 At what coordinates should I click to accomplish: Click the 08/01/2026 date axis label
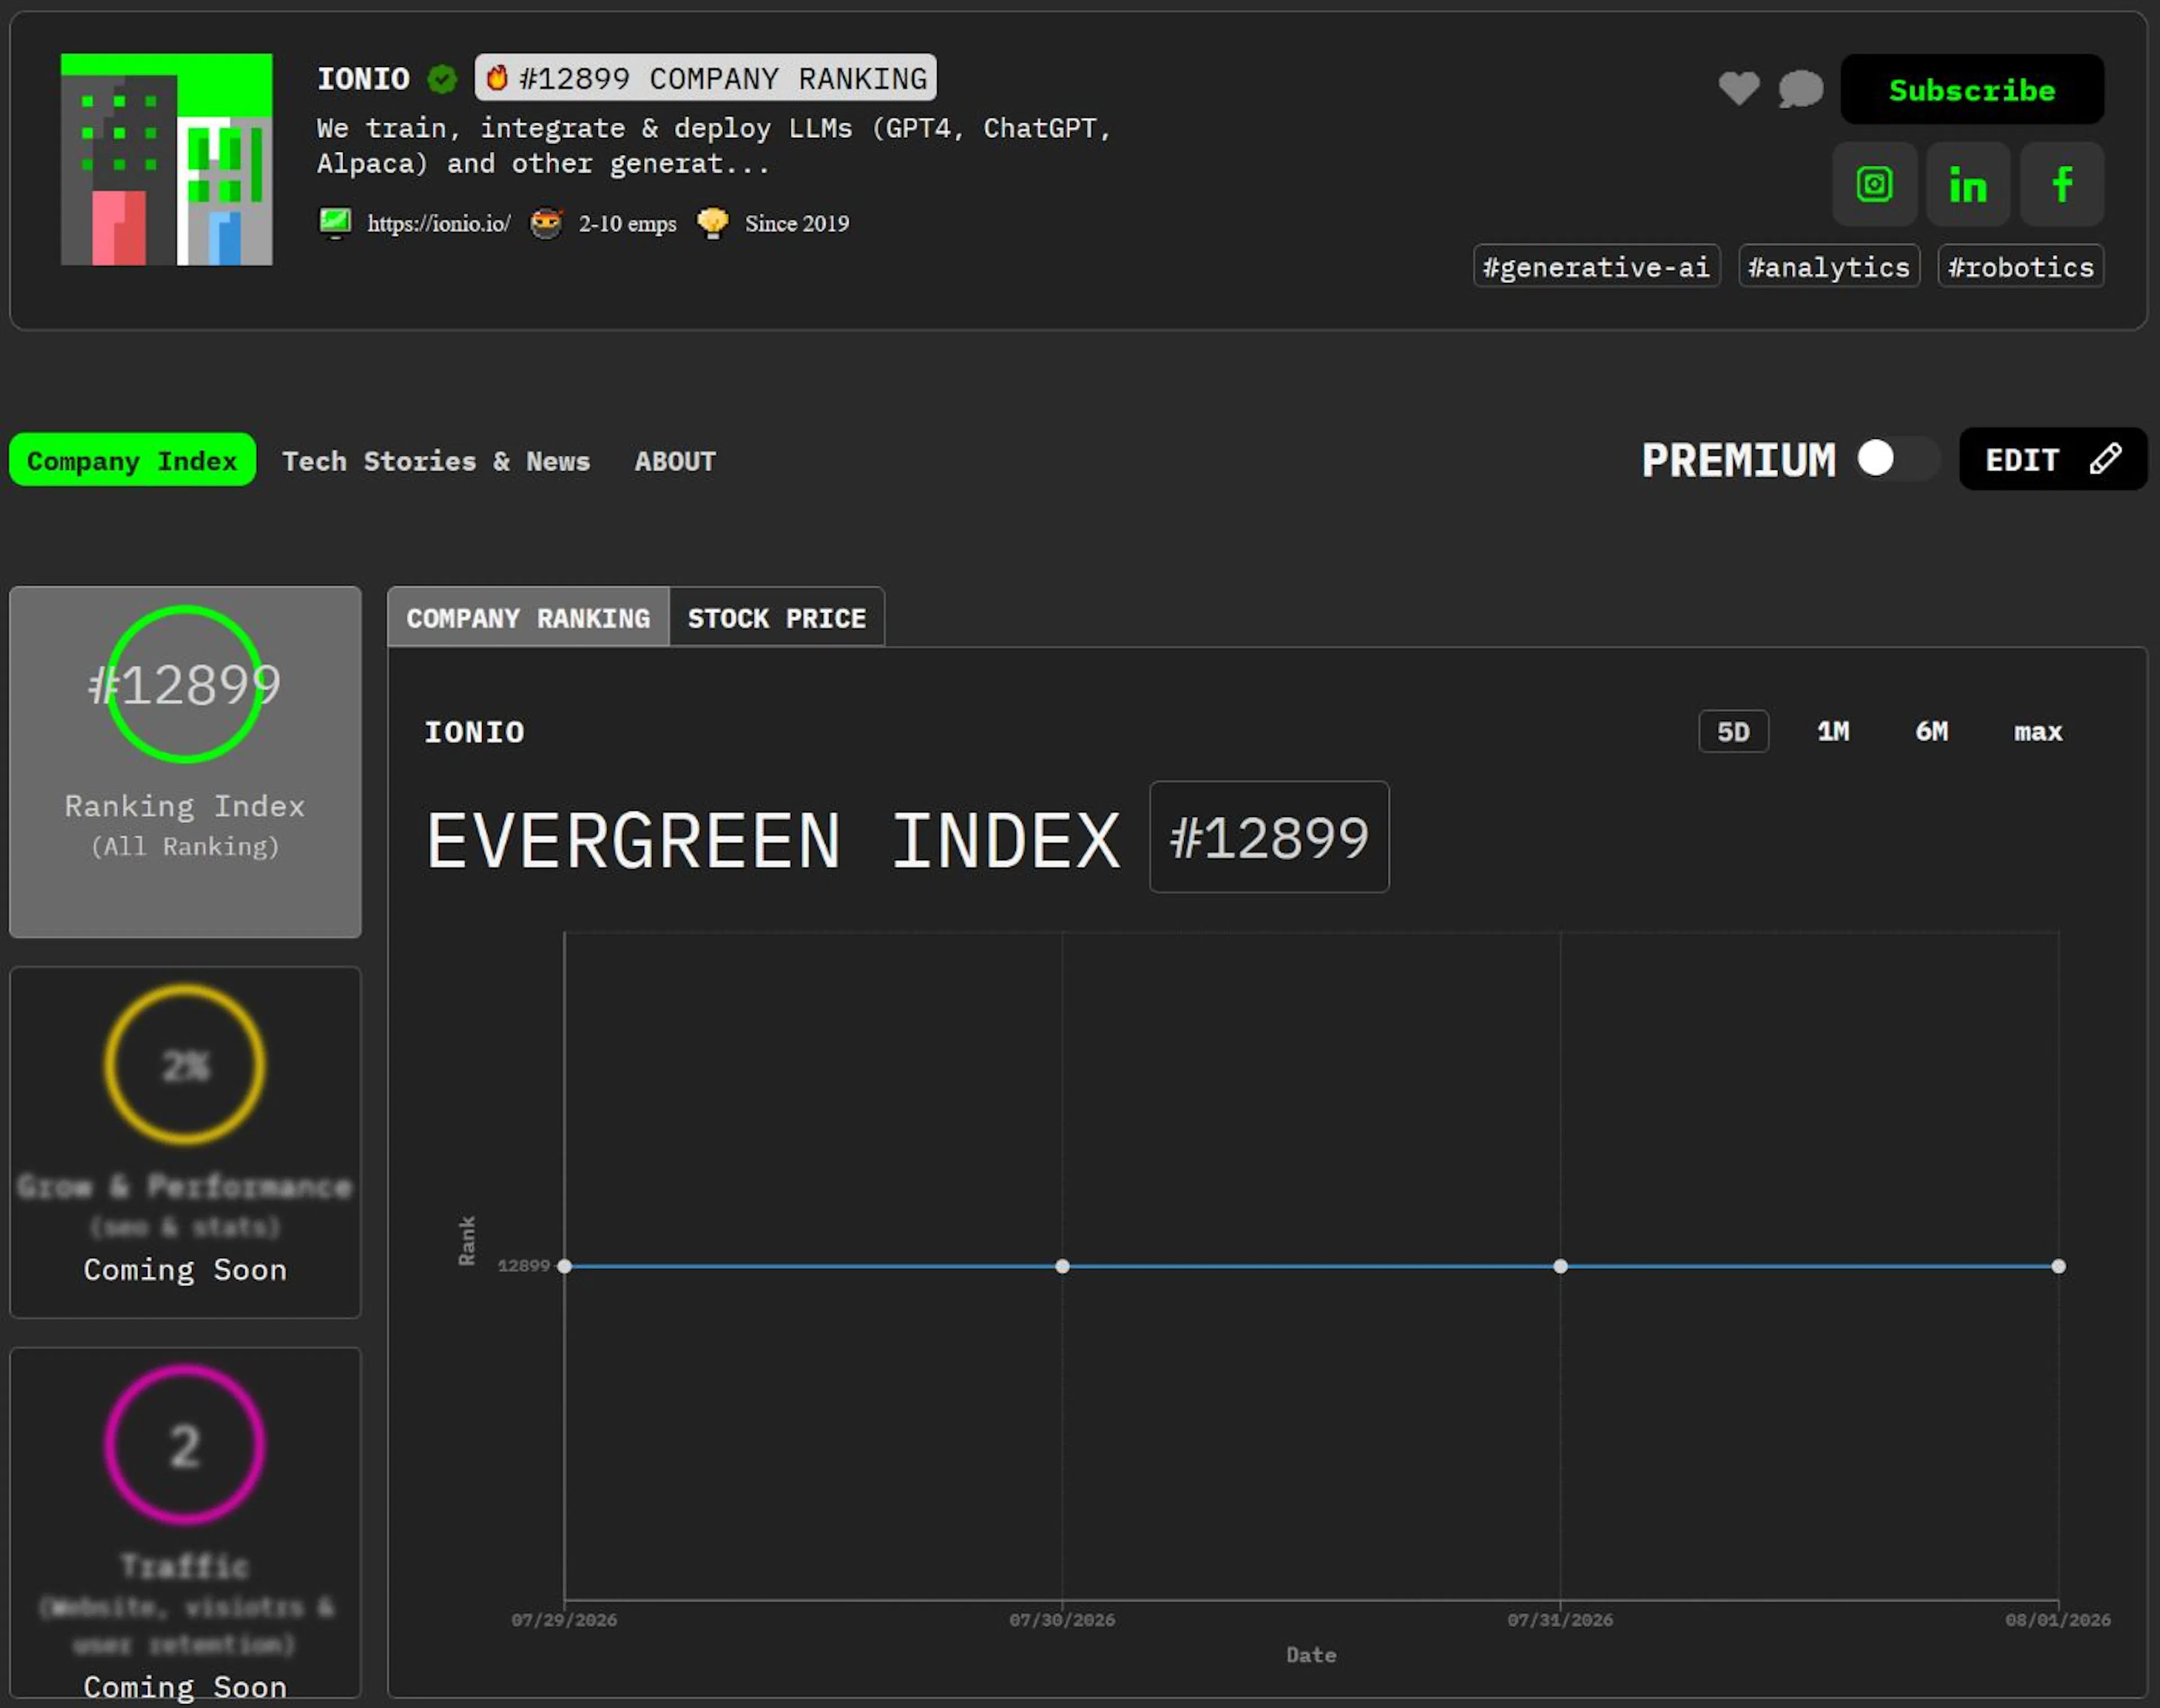(2058, 1620)
